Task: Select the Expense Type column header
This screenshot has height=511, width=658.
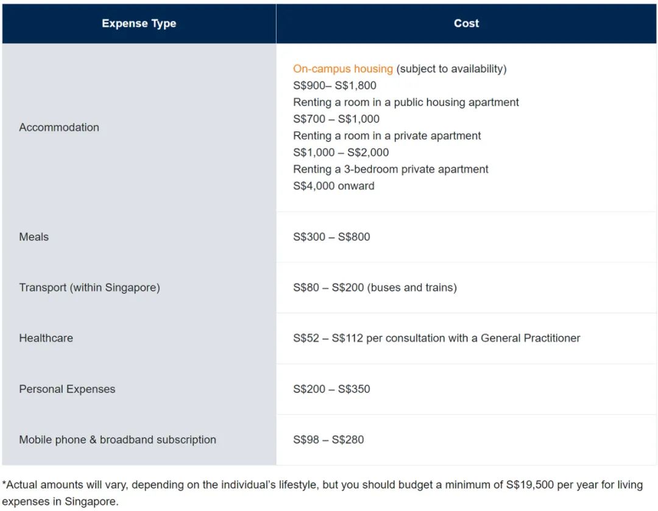Action: 139,24
